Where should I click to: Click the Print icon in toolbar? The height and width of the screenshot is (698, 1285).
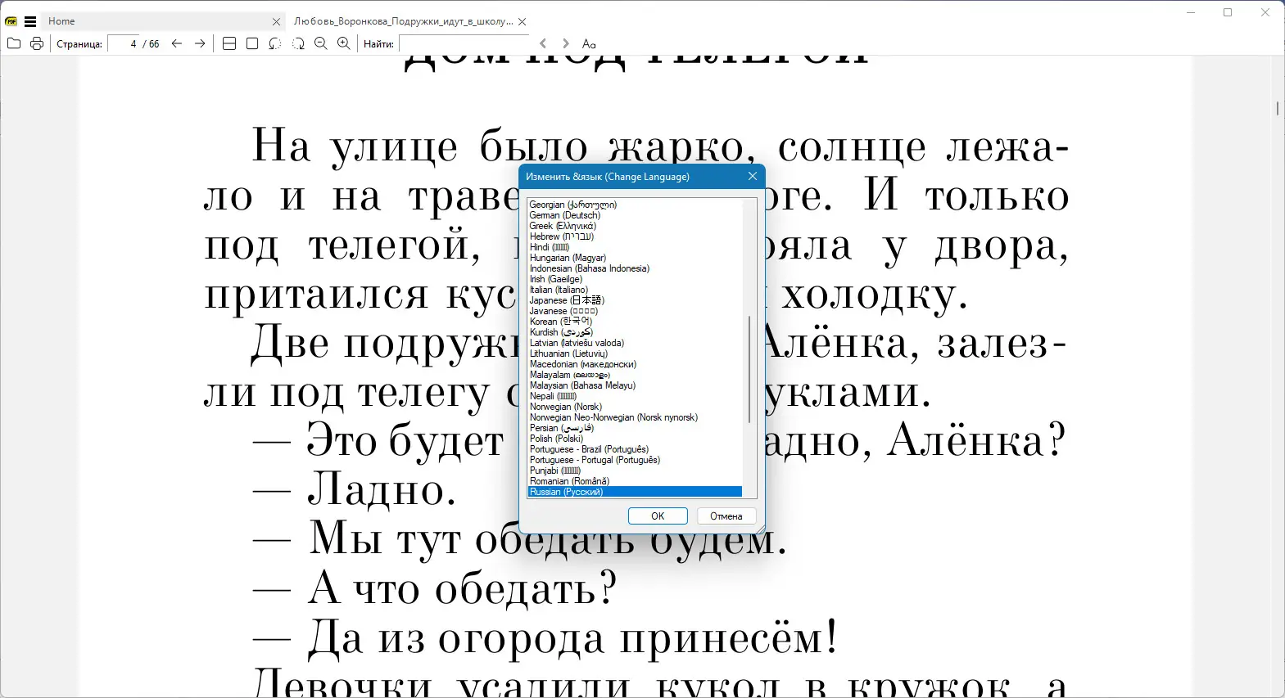[37, 43]
